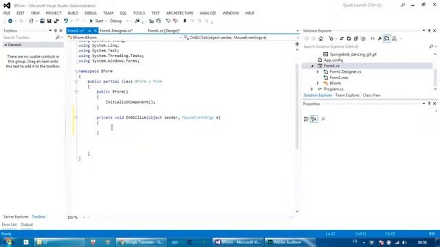The width and height of the screenshot is (440, 247).
Task: Open the Toolbox window position dropdown
Action: 50,30
